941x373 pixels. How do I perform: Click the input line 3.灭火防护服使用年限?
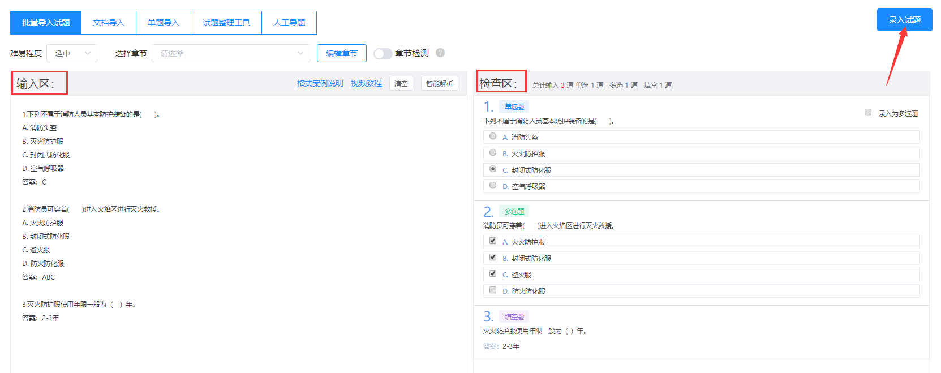point(79,305)
